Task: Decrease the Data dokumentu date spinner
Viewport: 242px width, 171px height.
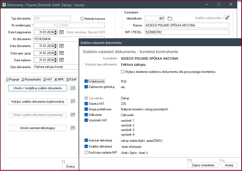Action: [x=56, y=47]
